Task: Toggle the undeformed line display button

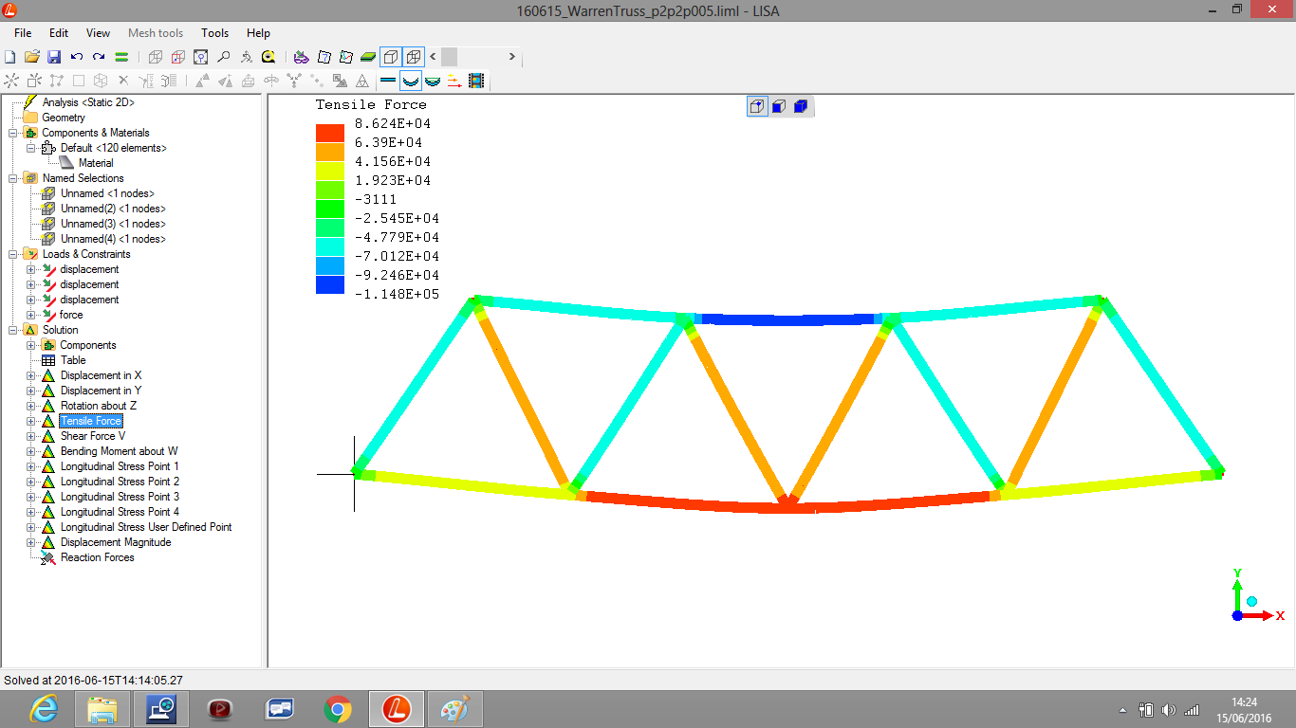Action: click(388, 82)
